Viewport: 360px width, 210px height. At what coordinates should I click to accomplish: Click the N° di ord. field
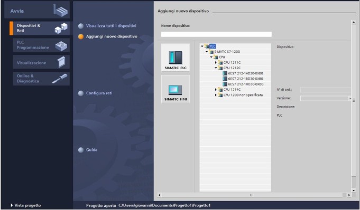[326, 90]
